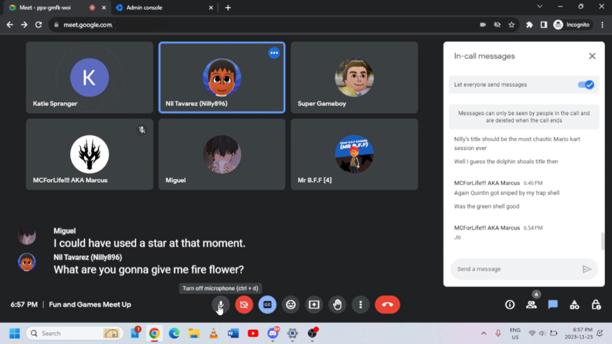612x344 pixels.
Task: Close the In-call messages panel
Action: 592,56
